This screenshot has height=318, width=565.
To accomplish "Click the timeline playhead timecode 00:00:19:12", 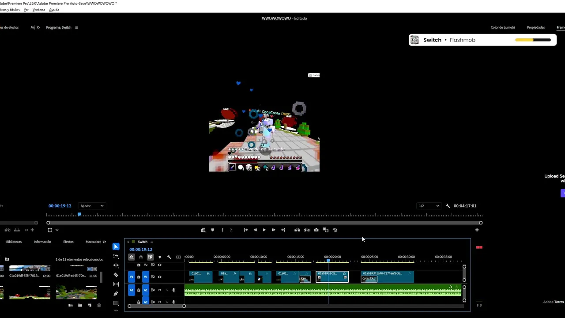I will [141, 250].
